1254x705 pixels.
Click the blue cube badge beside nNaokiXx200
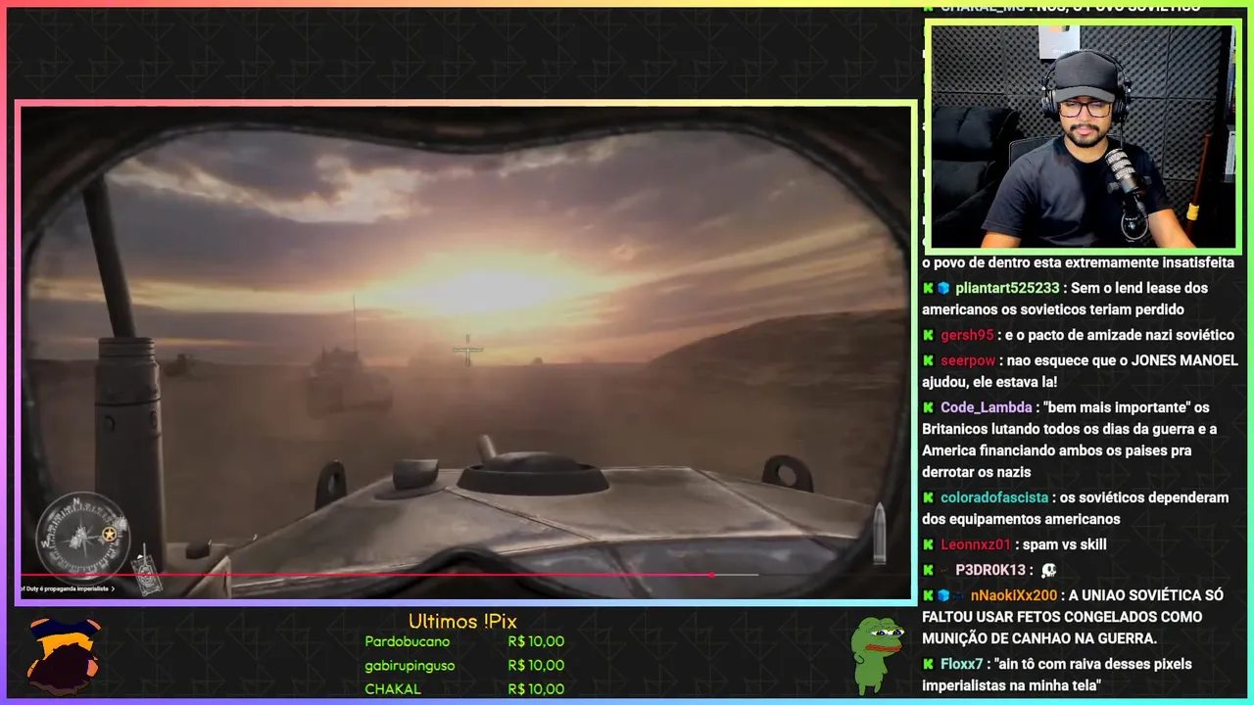click(x=943, y=595)
